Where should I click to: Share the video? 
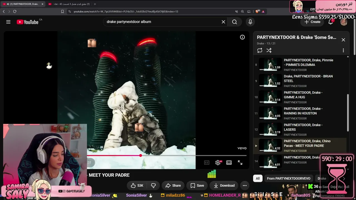pyautogui.click(x=173, y=186)
